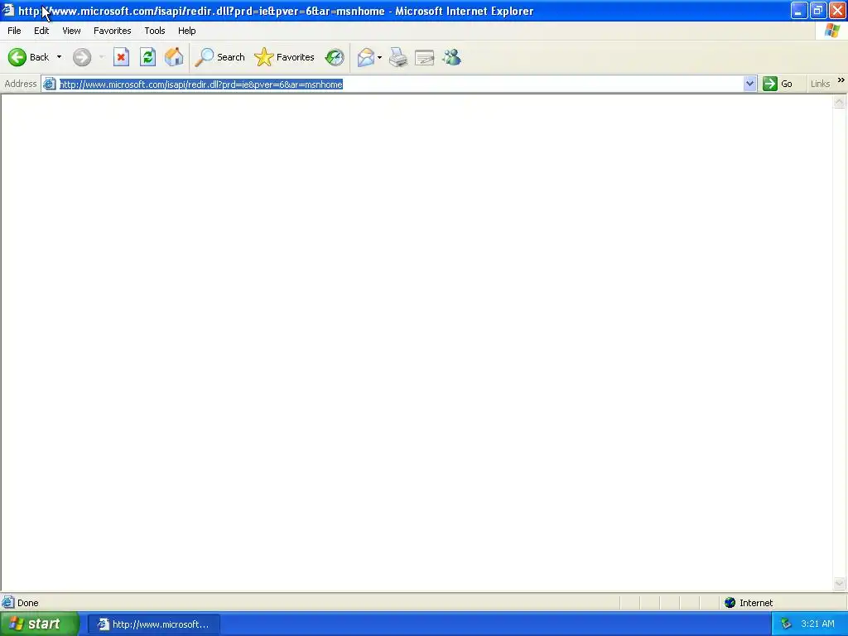The width and height of the screenshot is (848, 636).
Task: Refresh the page with green arrows icon
Action: pyautogui.click(x=147, y=57)
